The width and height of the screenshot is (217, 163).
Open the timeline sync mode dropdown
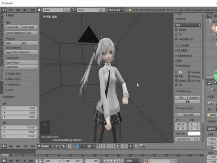click(x=133, y=161)
